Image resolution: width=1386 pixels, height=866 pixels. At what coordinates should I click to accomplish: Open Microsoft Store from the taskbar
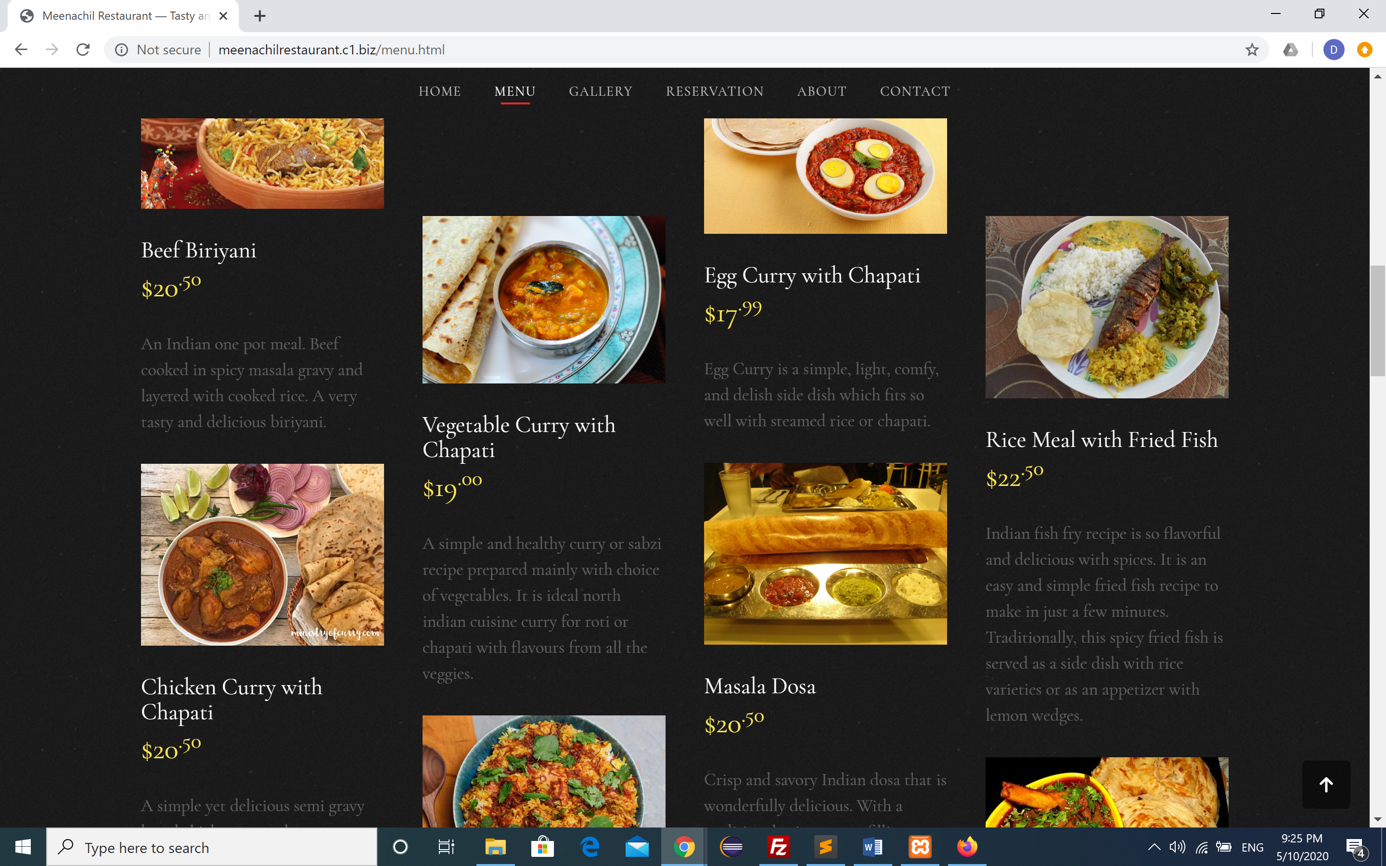[x=542, y=847]
